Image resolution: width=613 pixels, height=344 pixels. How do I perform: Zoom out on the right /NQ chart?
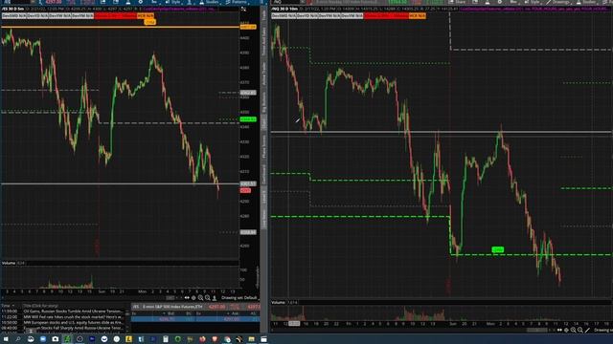coord(580,330)
